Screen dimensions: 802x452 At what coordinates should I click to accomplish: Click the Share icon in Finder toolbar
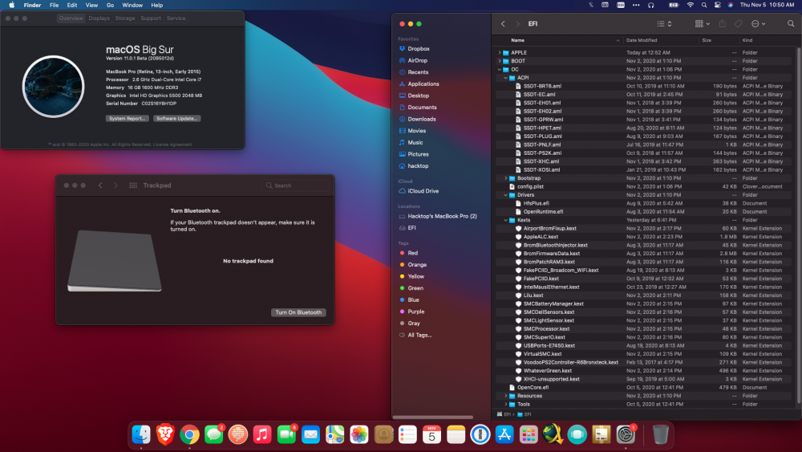tap(722, 24)
